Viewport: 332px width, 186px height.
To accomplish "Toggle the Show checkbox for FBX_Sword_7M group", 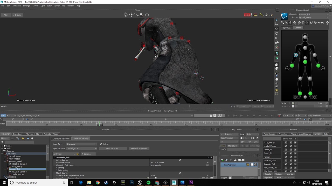I will [286, 168].
